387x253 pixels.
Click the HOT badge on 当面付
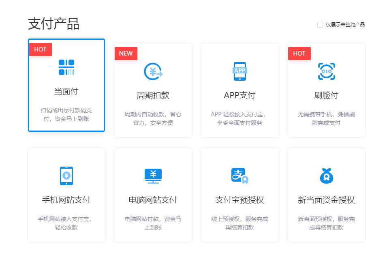coord(41,49)
